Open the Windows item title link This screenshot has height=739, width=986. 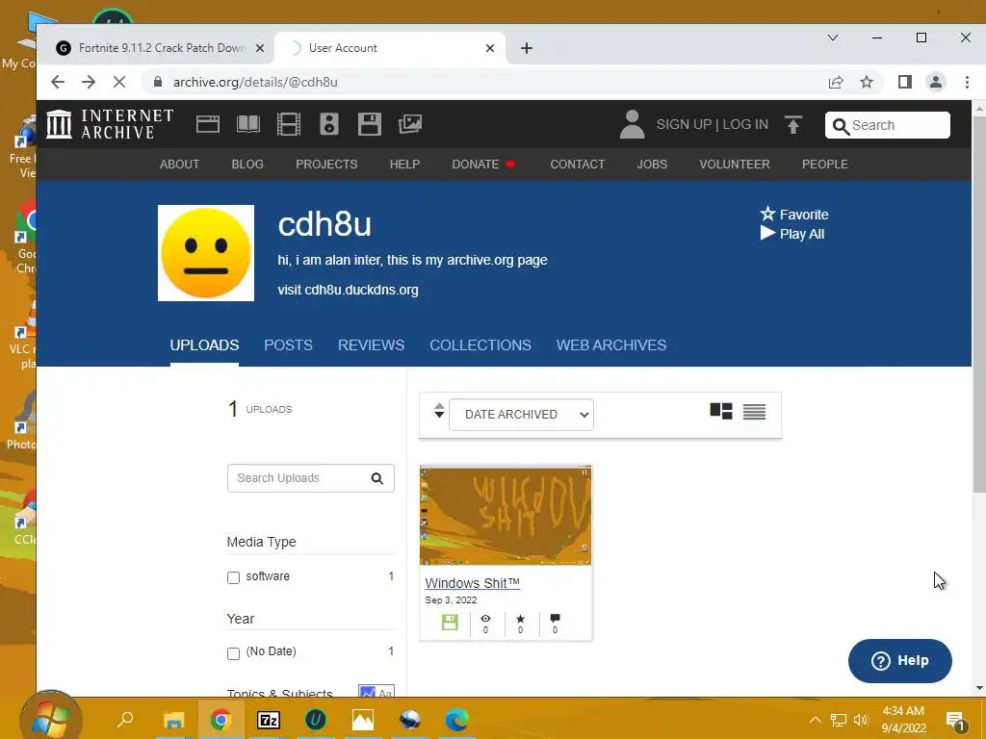click(472, 583)
